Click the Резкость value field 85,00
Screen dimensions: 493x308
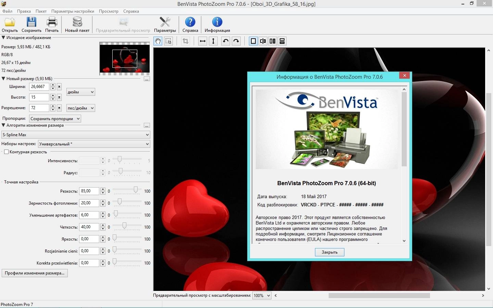(89, 191)
